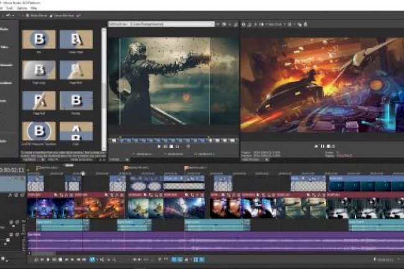Screen dimensions: 404x269
Task: Click the bottom-right timeline timecode field
Action: pos(385,260)
